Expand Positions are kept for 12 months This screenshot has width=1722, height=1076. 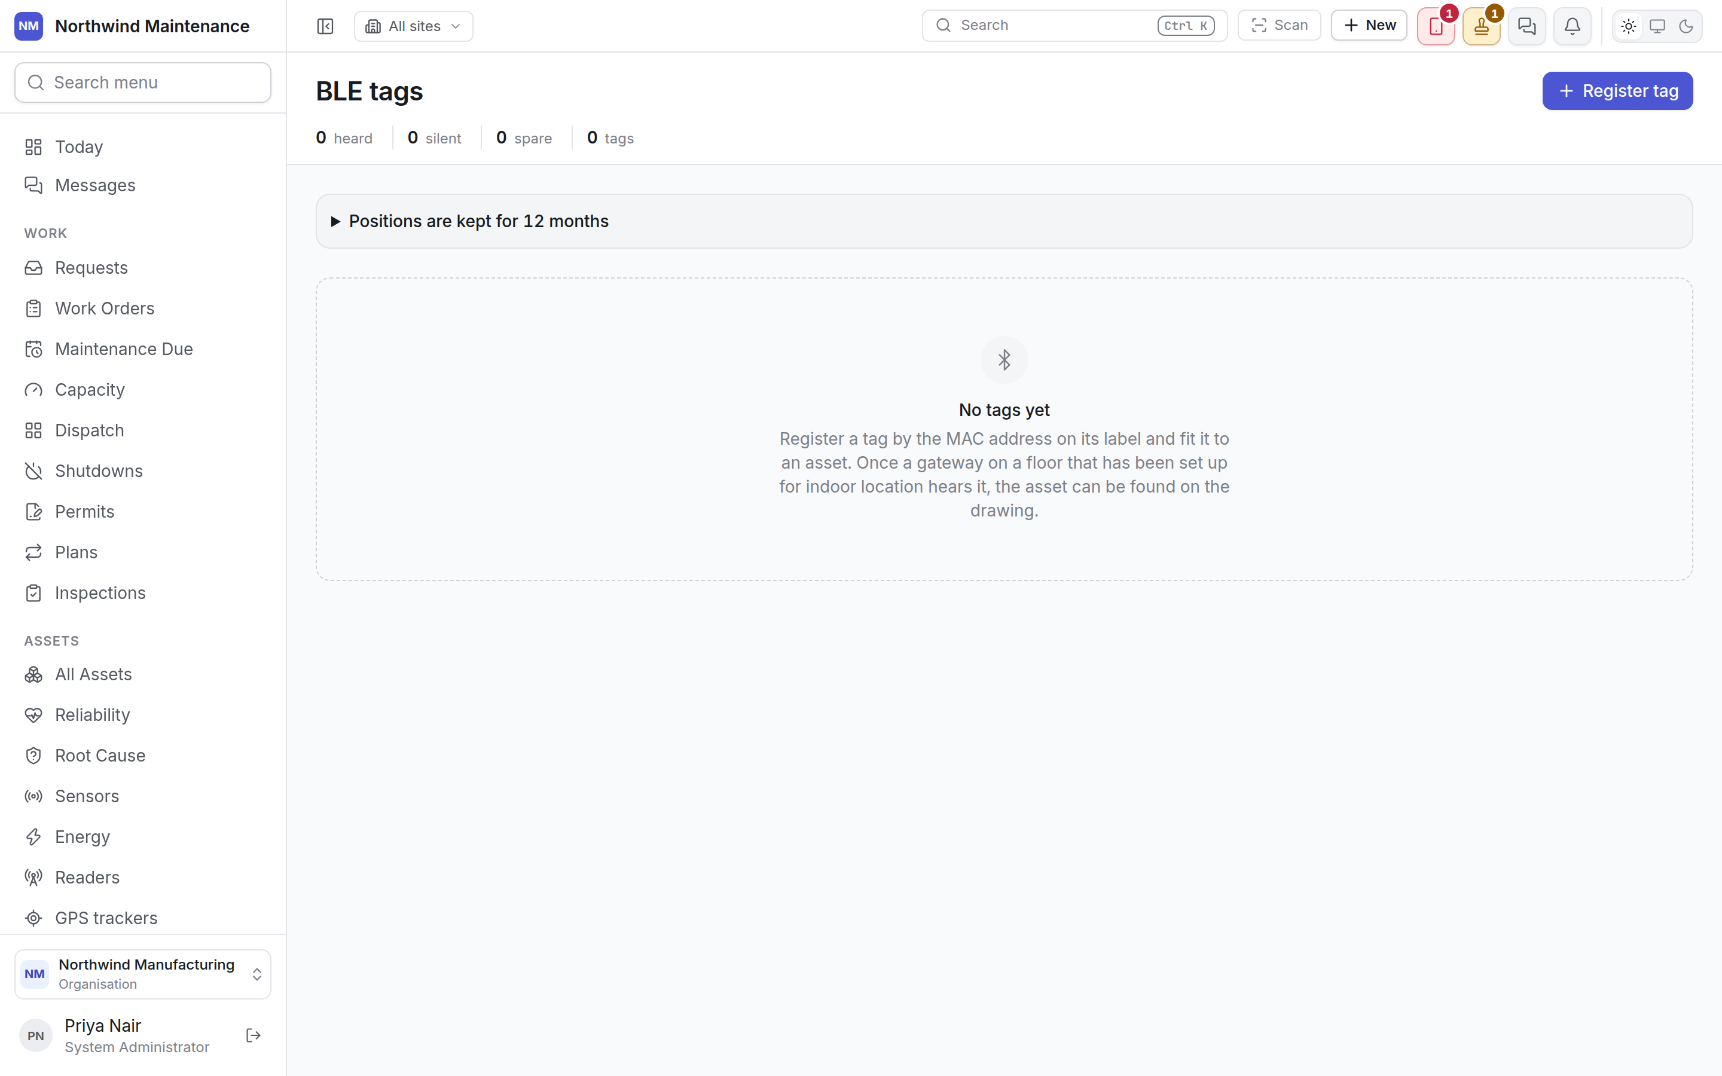[x=1004, y=221]
